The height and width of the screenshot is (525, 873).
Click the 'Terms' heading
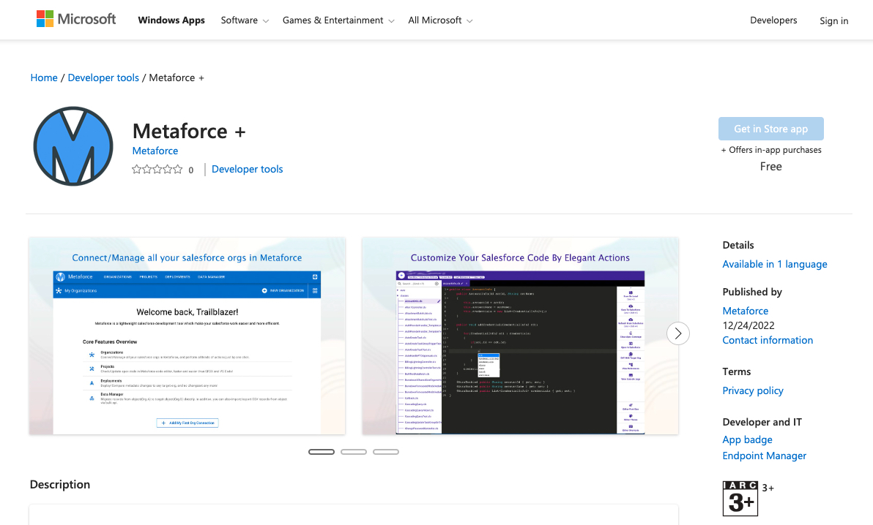point(737,371)
